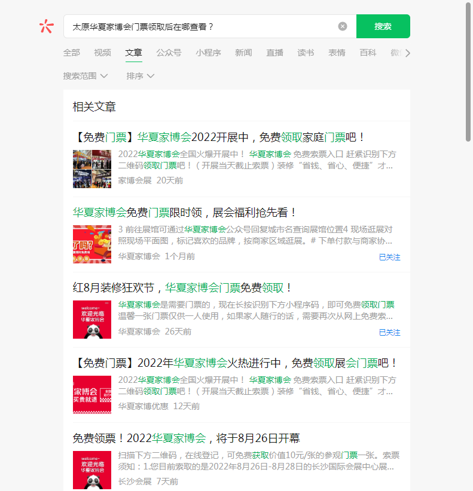Click the red Sou Yi Sou logo icon
The image size is (473, 491).
coord(47,26)
